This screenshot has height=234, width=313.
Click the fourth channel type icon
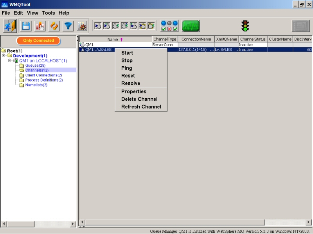click(x=124, y=26)
